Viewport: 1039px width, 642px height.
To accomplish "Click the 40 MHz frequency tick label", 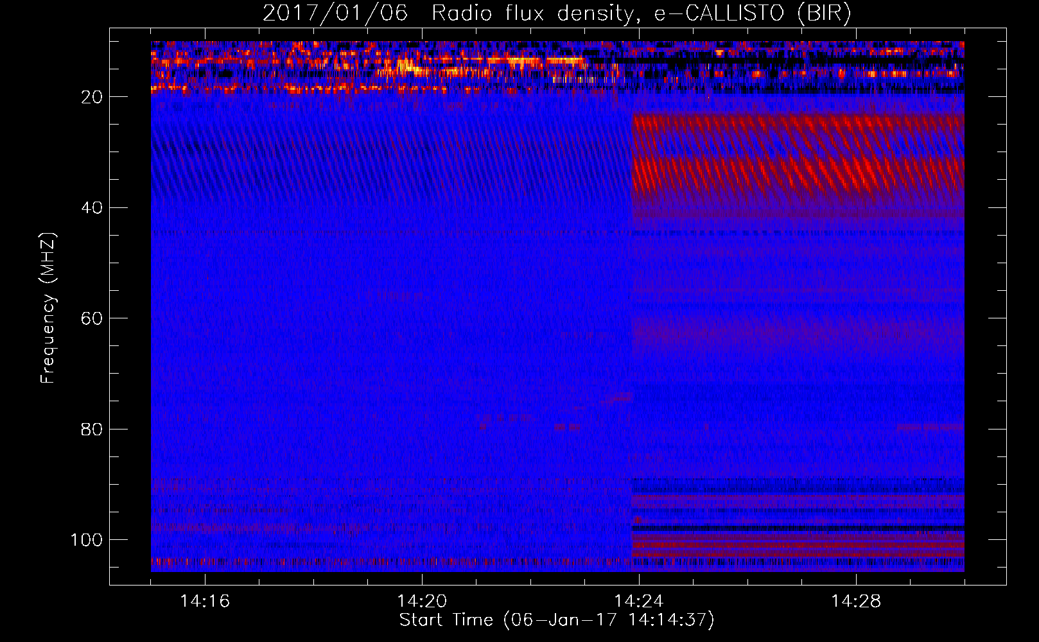I will pos(92,208).
